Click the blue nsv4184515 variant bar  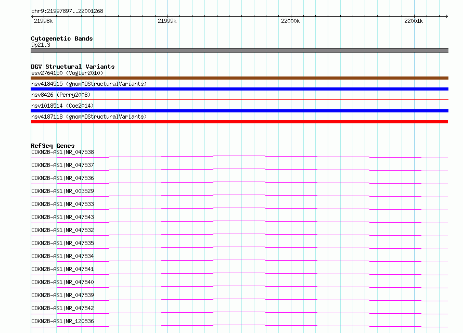[x=239, y=89]
